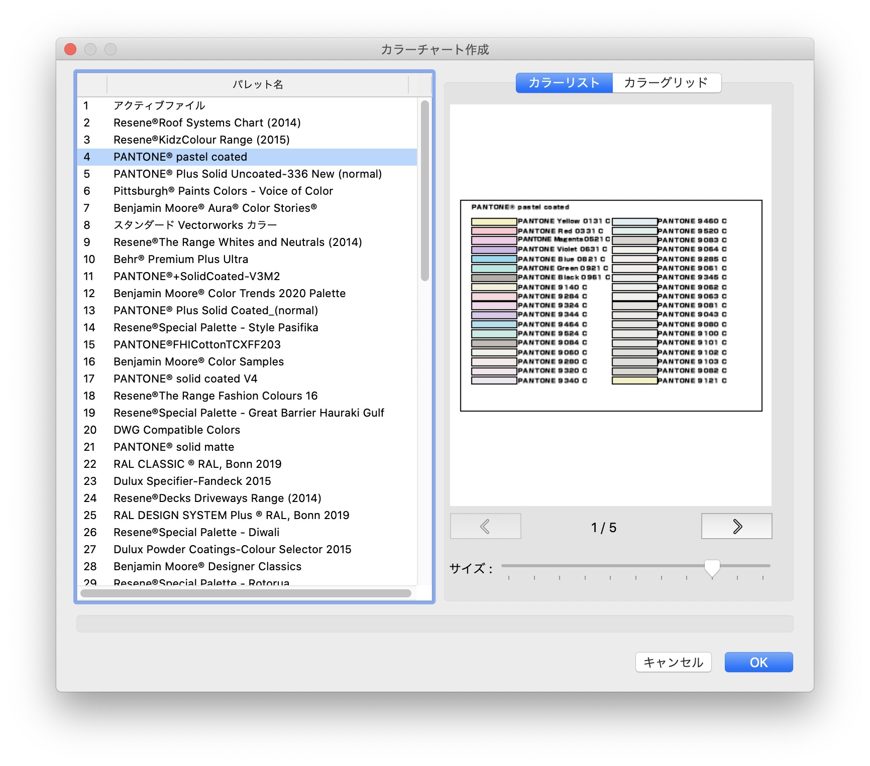The image size is (870, 766).
Task: Select PANTONE® Plus Solid Coated_(normal) row
Action: click(x=247, y=310)
